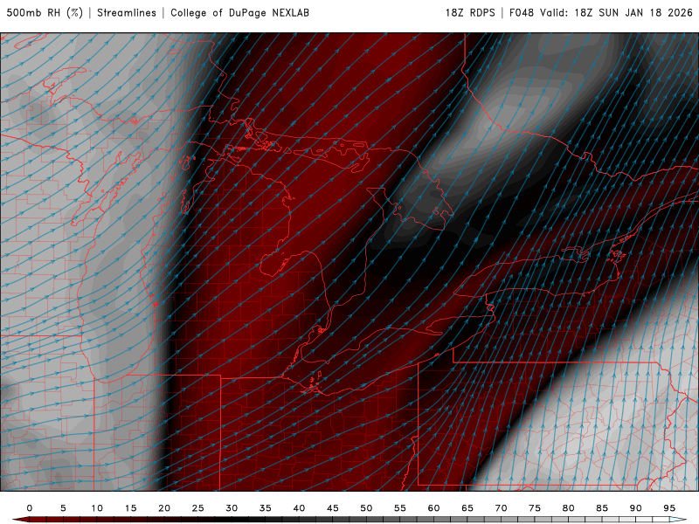Click the colorbar label "15"
This screenshot has width=699, height=524.
coord(130,508)
